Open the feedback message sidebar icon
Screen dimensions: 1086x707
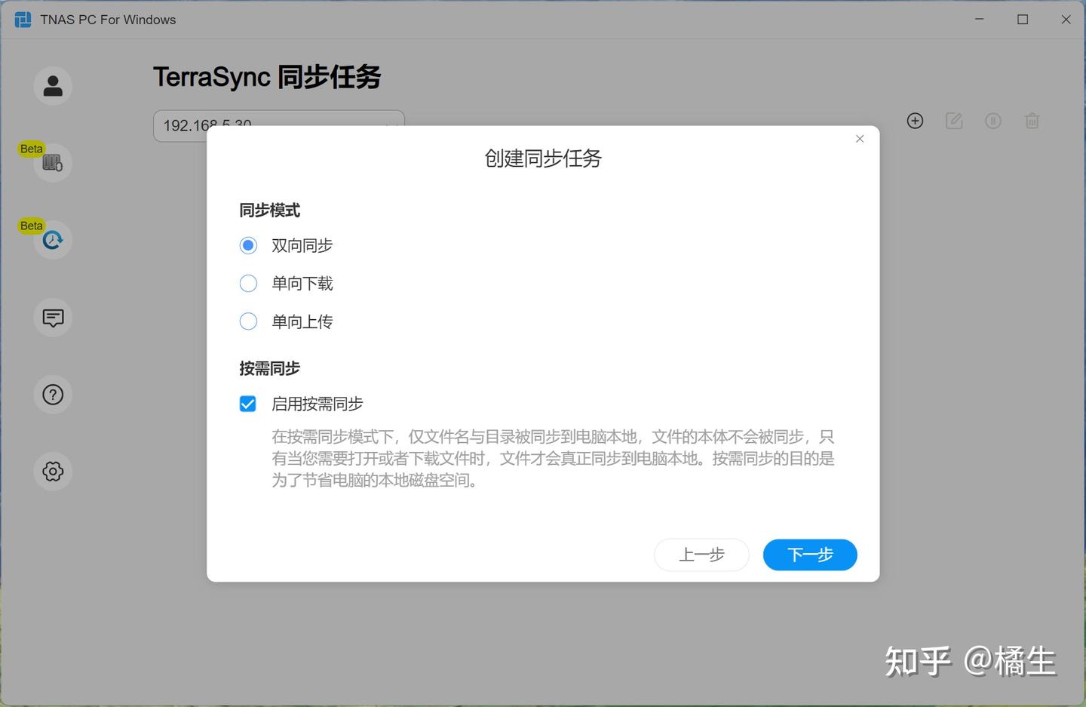[x=52, y=318]
